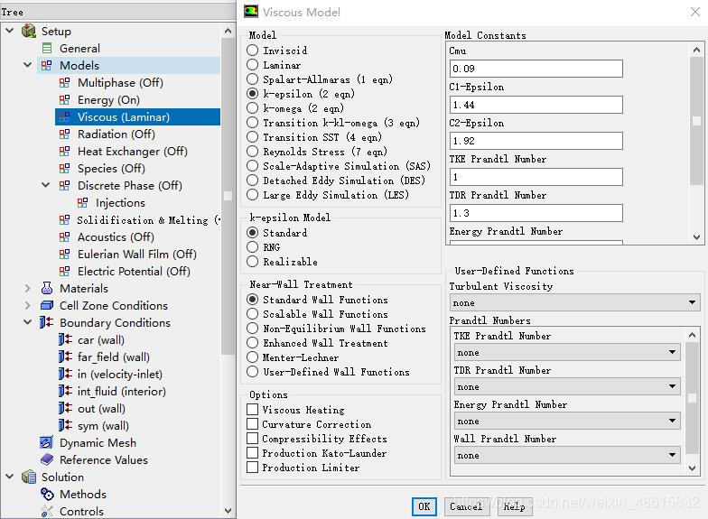This screenshot has width=708, height=519.
Task: Select the Laminar model option
Action: pos(253,65)
